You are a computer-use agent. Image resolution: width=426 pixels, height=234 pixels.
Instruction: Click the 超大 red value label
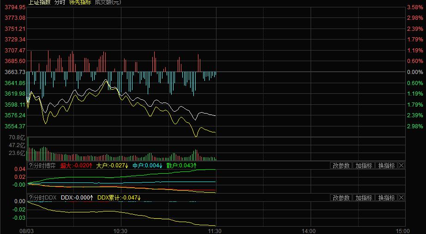76,166
